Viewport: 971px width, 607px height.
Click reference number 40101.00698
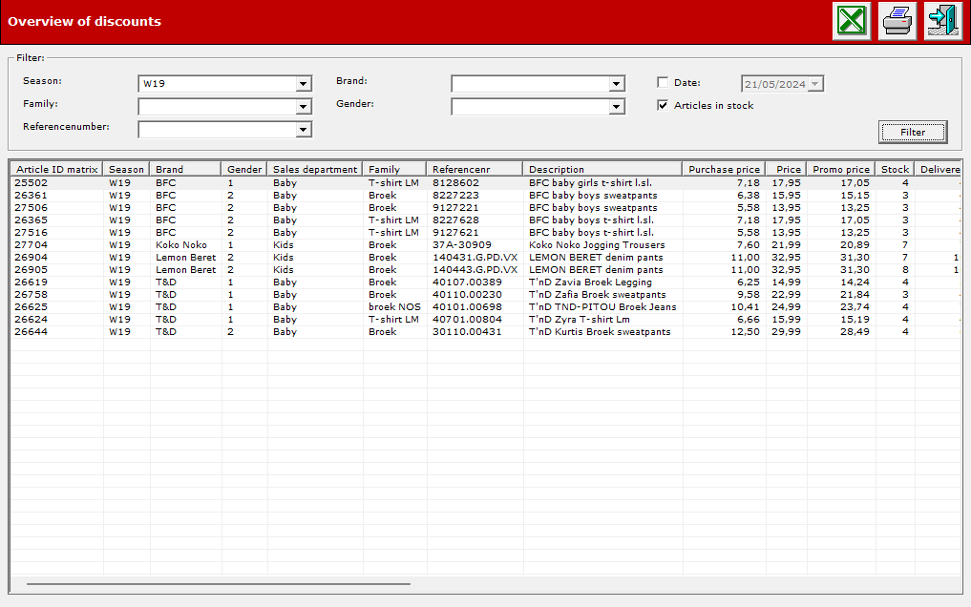click(x=467, y=306)
